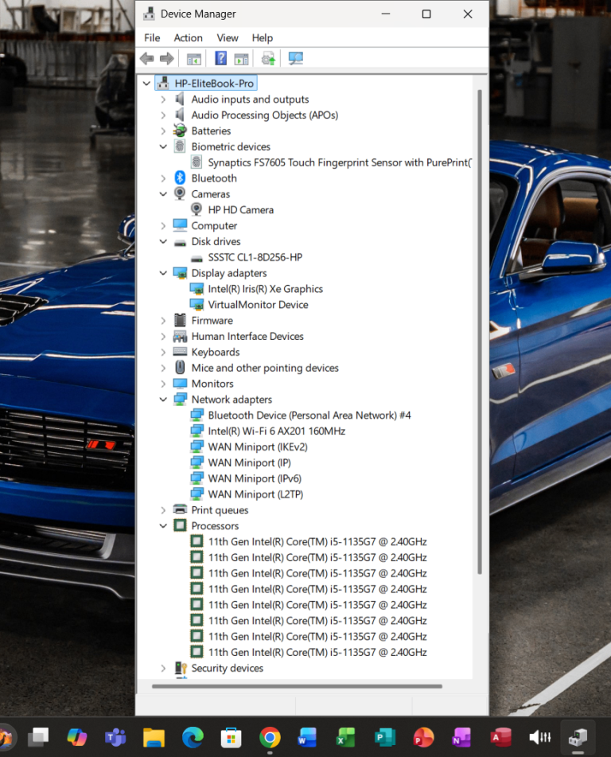Open the Action menu

click(x=188, y=37)
